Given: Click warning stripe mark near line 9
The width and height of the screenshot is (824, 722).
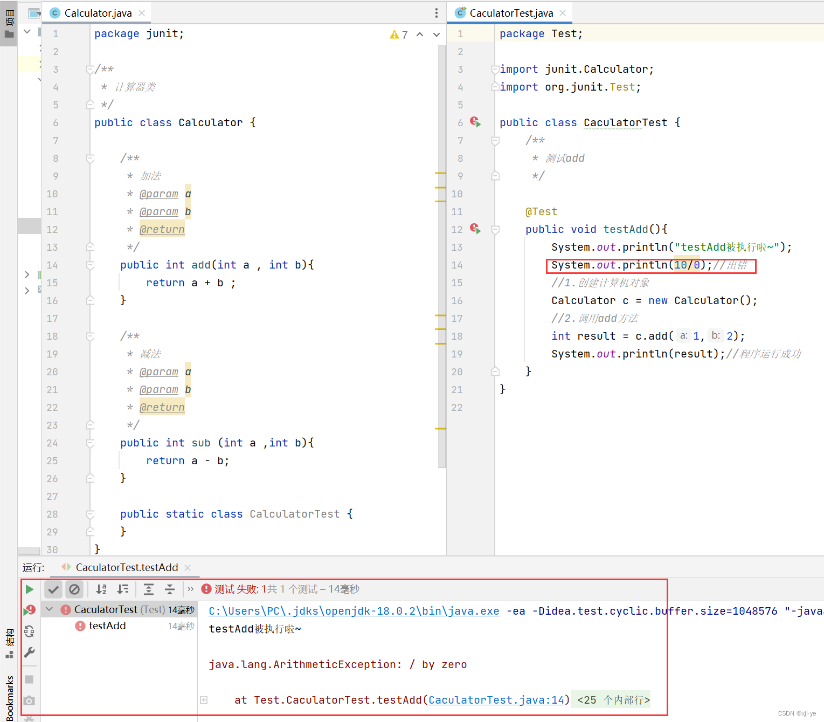Looking at the screenshot, I should pos(440,173).
